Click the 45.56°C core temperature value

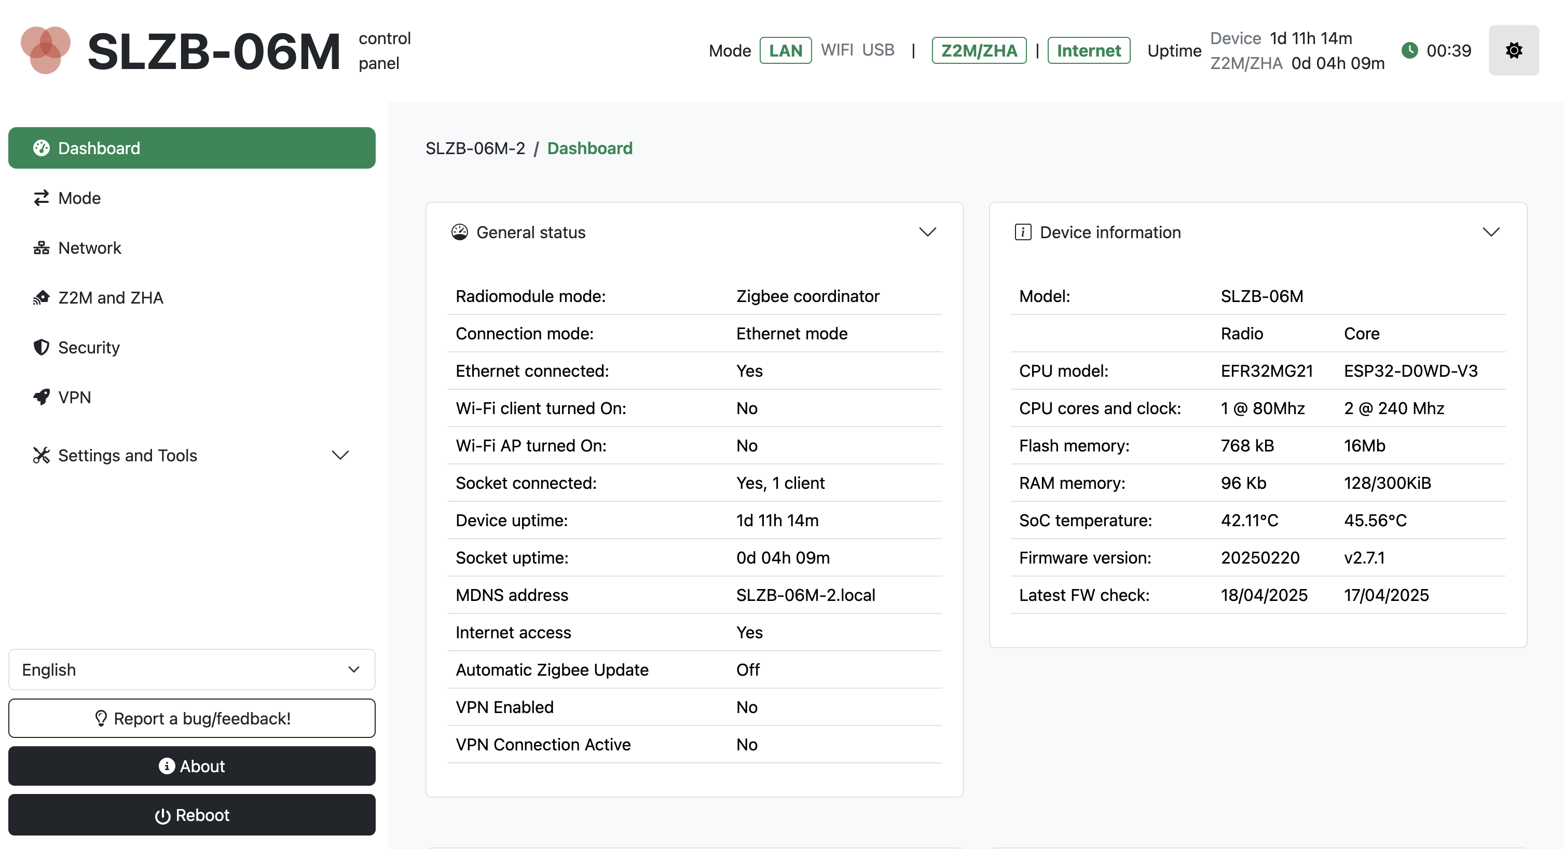pyautogui.click(x=1375, y=521)
